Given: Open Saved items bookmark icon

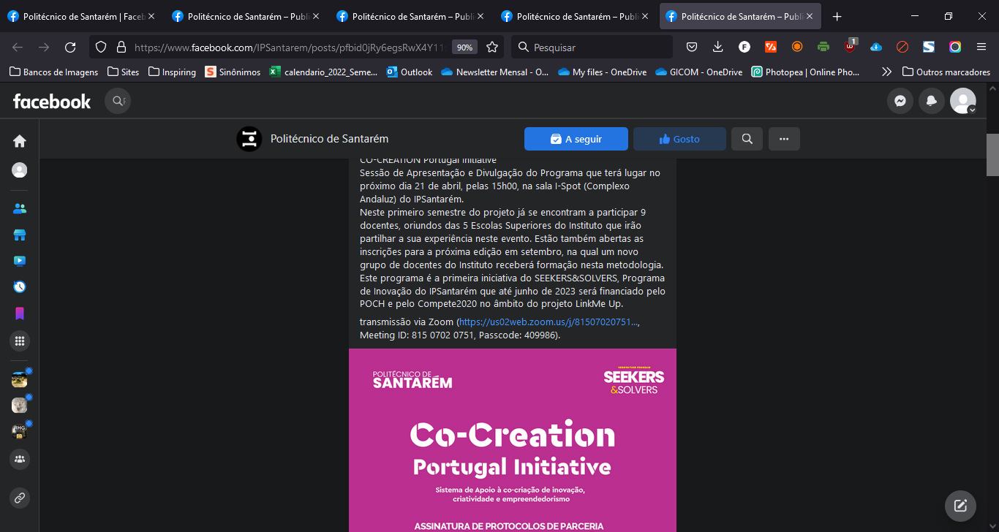Looking at the screenshot, I should (x=20, y=313).
